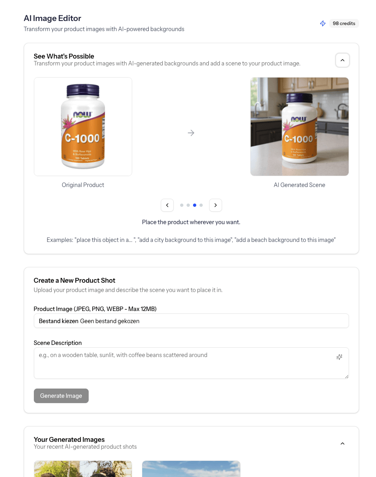376x477 pixels.
Task: Click the lightning bolt credits icon
Action: click(x=322, y=23)
